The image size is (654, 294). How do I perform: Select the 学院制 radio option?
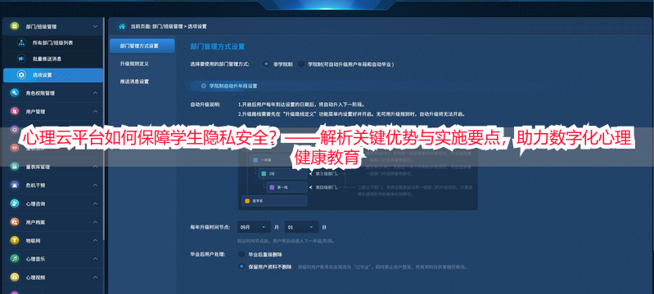click(300, 65)
